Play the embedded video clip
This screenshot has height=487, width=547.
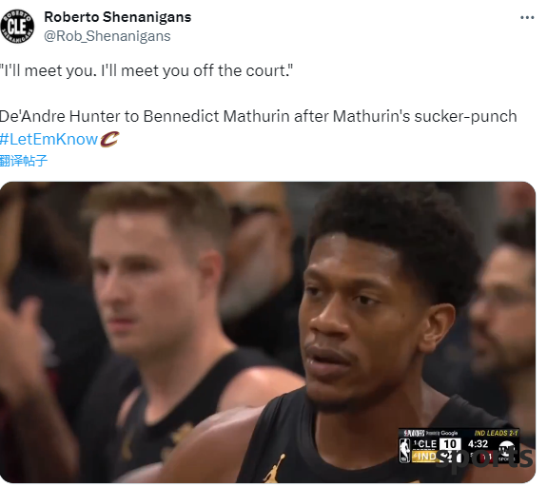pyautogui.click(x=267, y=332)
